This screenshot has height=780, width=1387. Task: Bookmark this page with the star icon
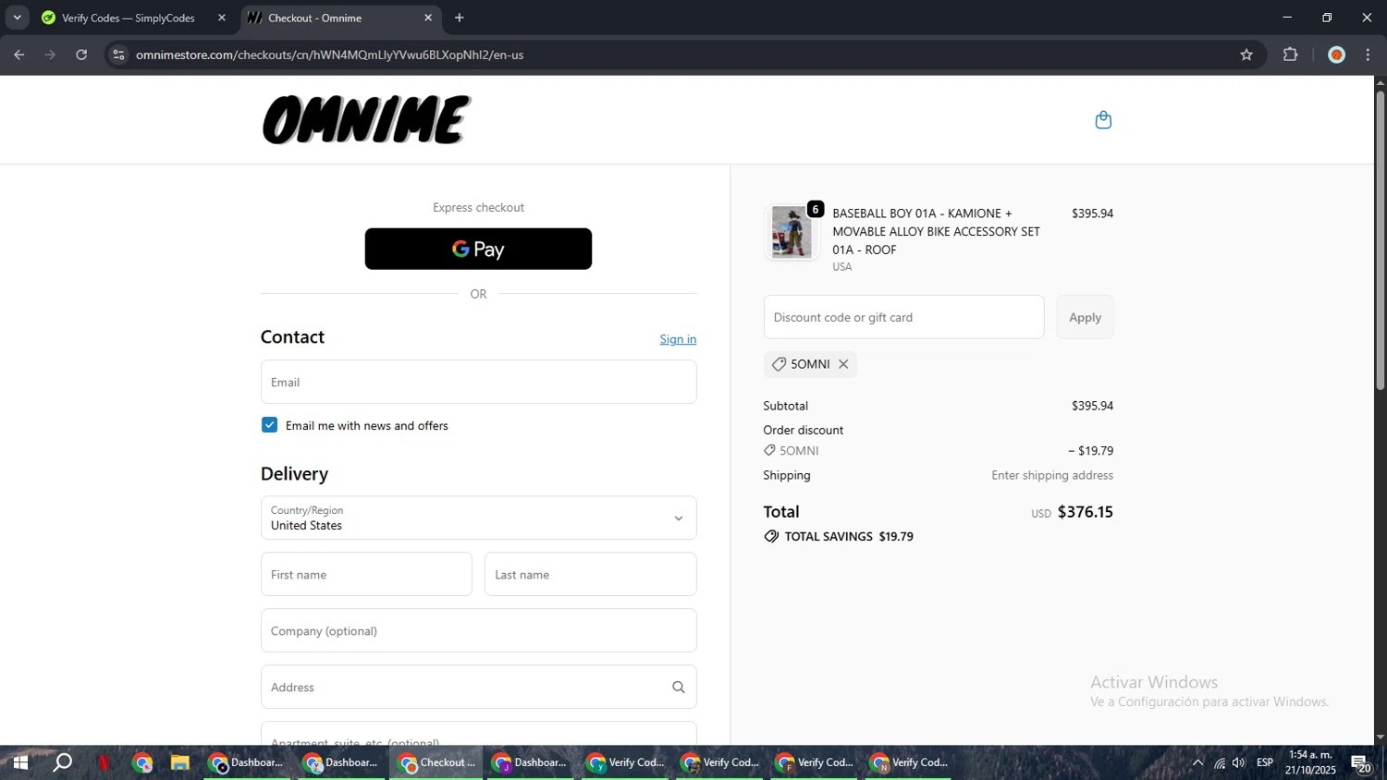tap(1246, 55)
